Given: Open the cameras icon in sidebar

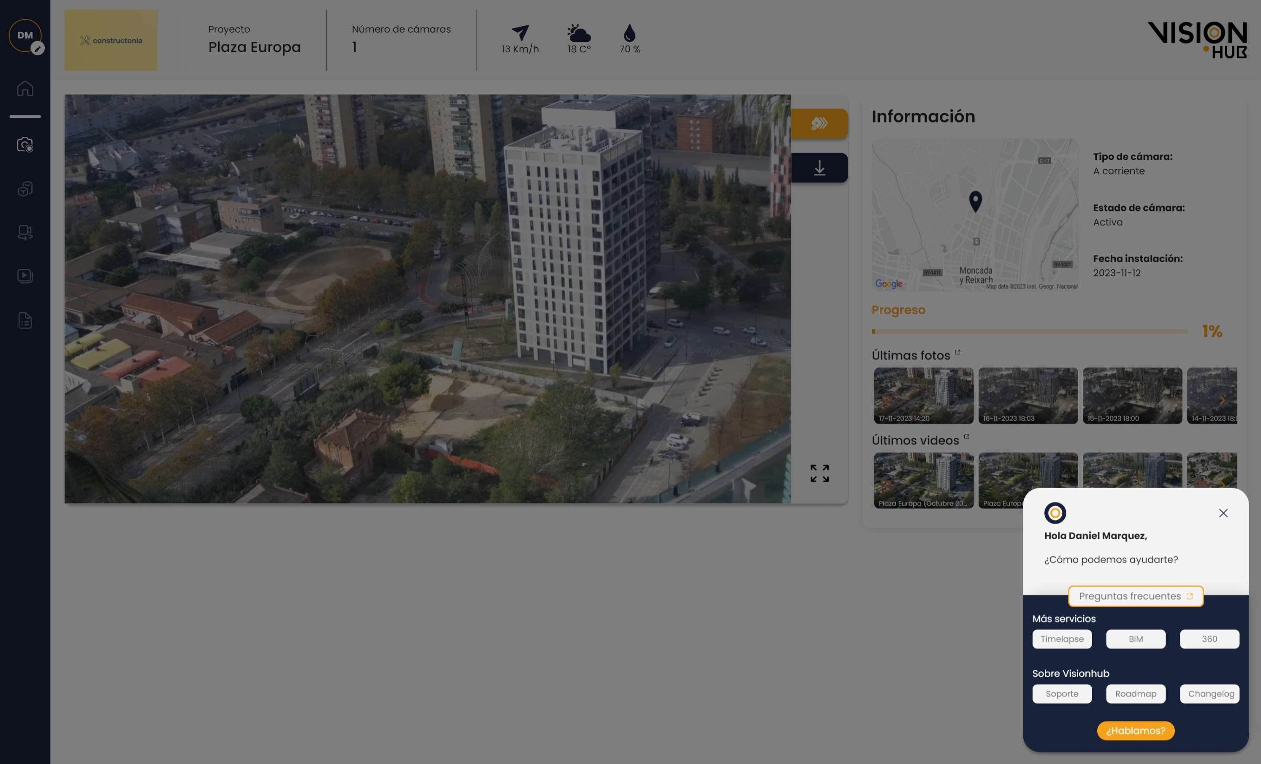Looking at the screenshot, I should [x=24, y=144].
